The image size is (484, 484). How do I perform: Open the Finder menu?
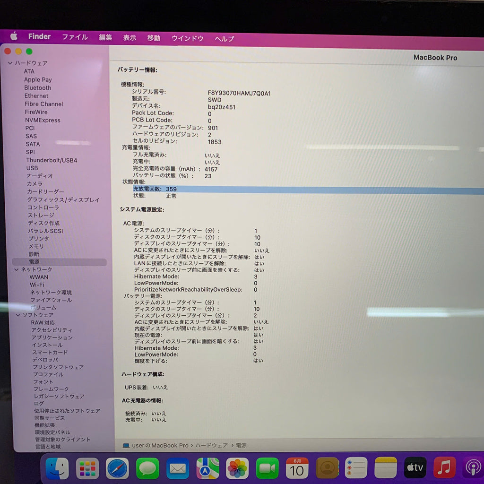[x=40, y=36]
